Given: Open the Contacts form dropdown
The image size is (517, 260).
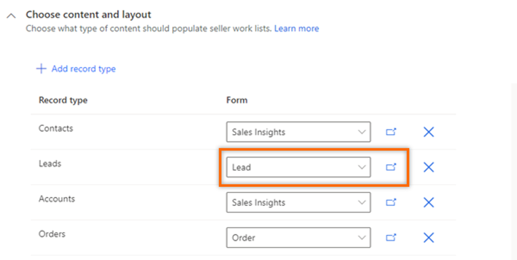Looking at the screenshot, I should tap(298, 132).
